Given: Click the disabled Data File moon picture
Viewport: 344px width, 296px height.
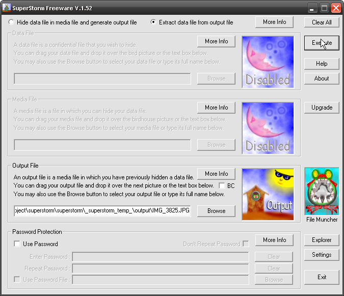Looking at the screenshot, I should tap(268, 62).
